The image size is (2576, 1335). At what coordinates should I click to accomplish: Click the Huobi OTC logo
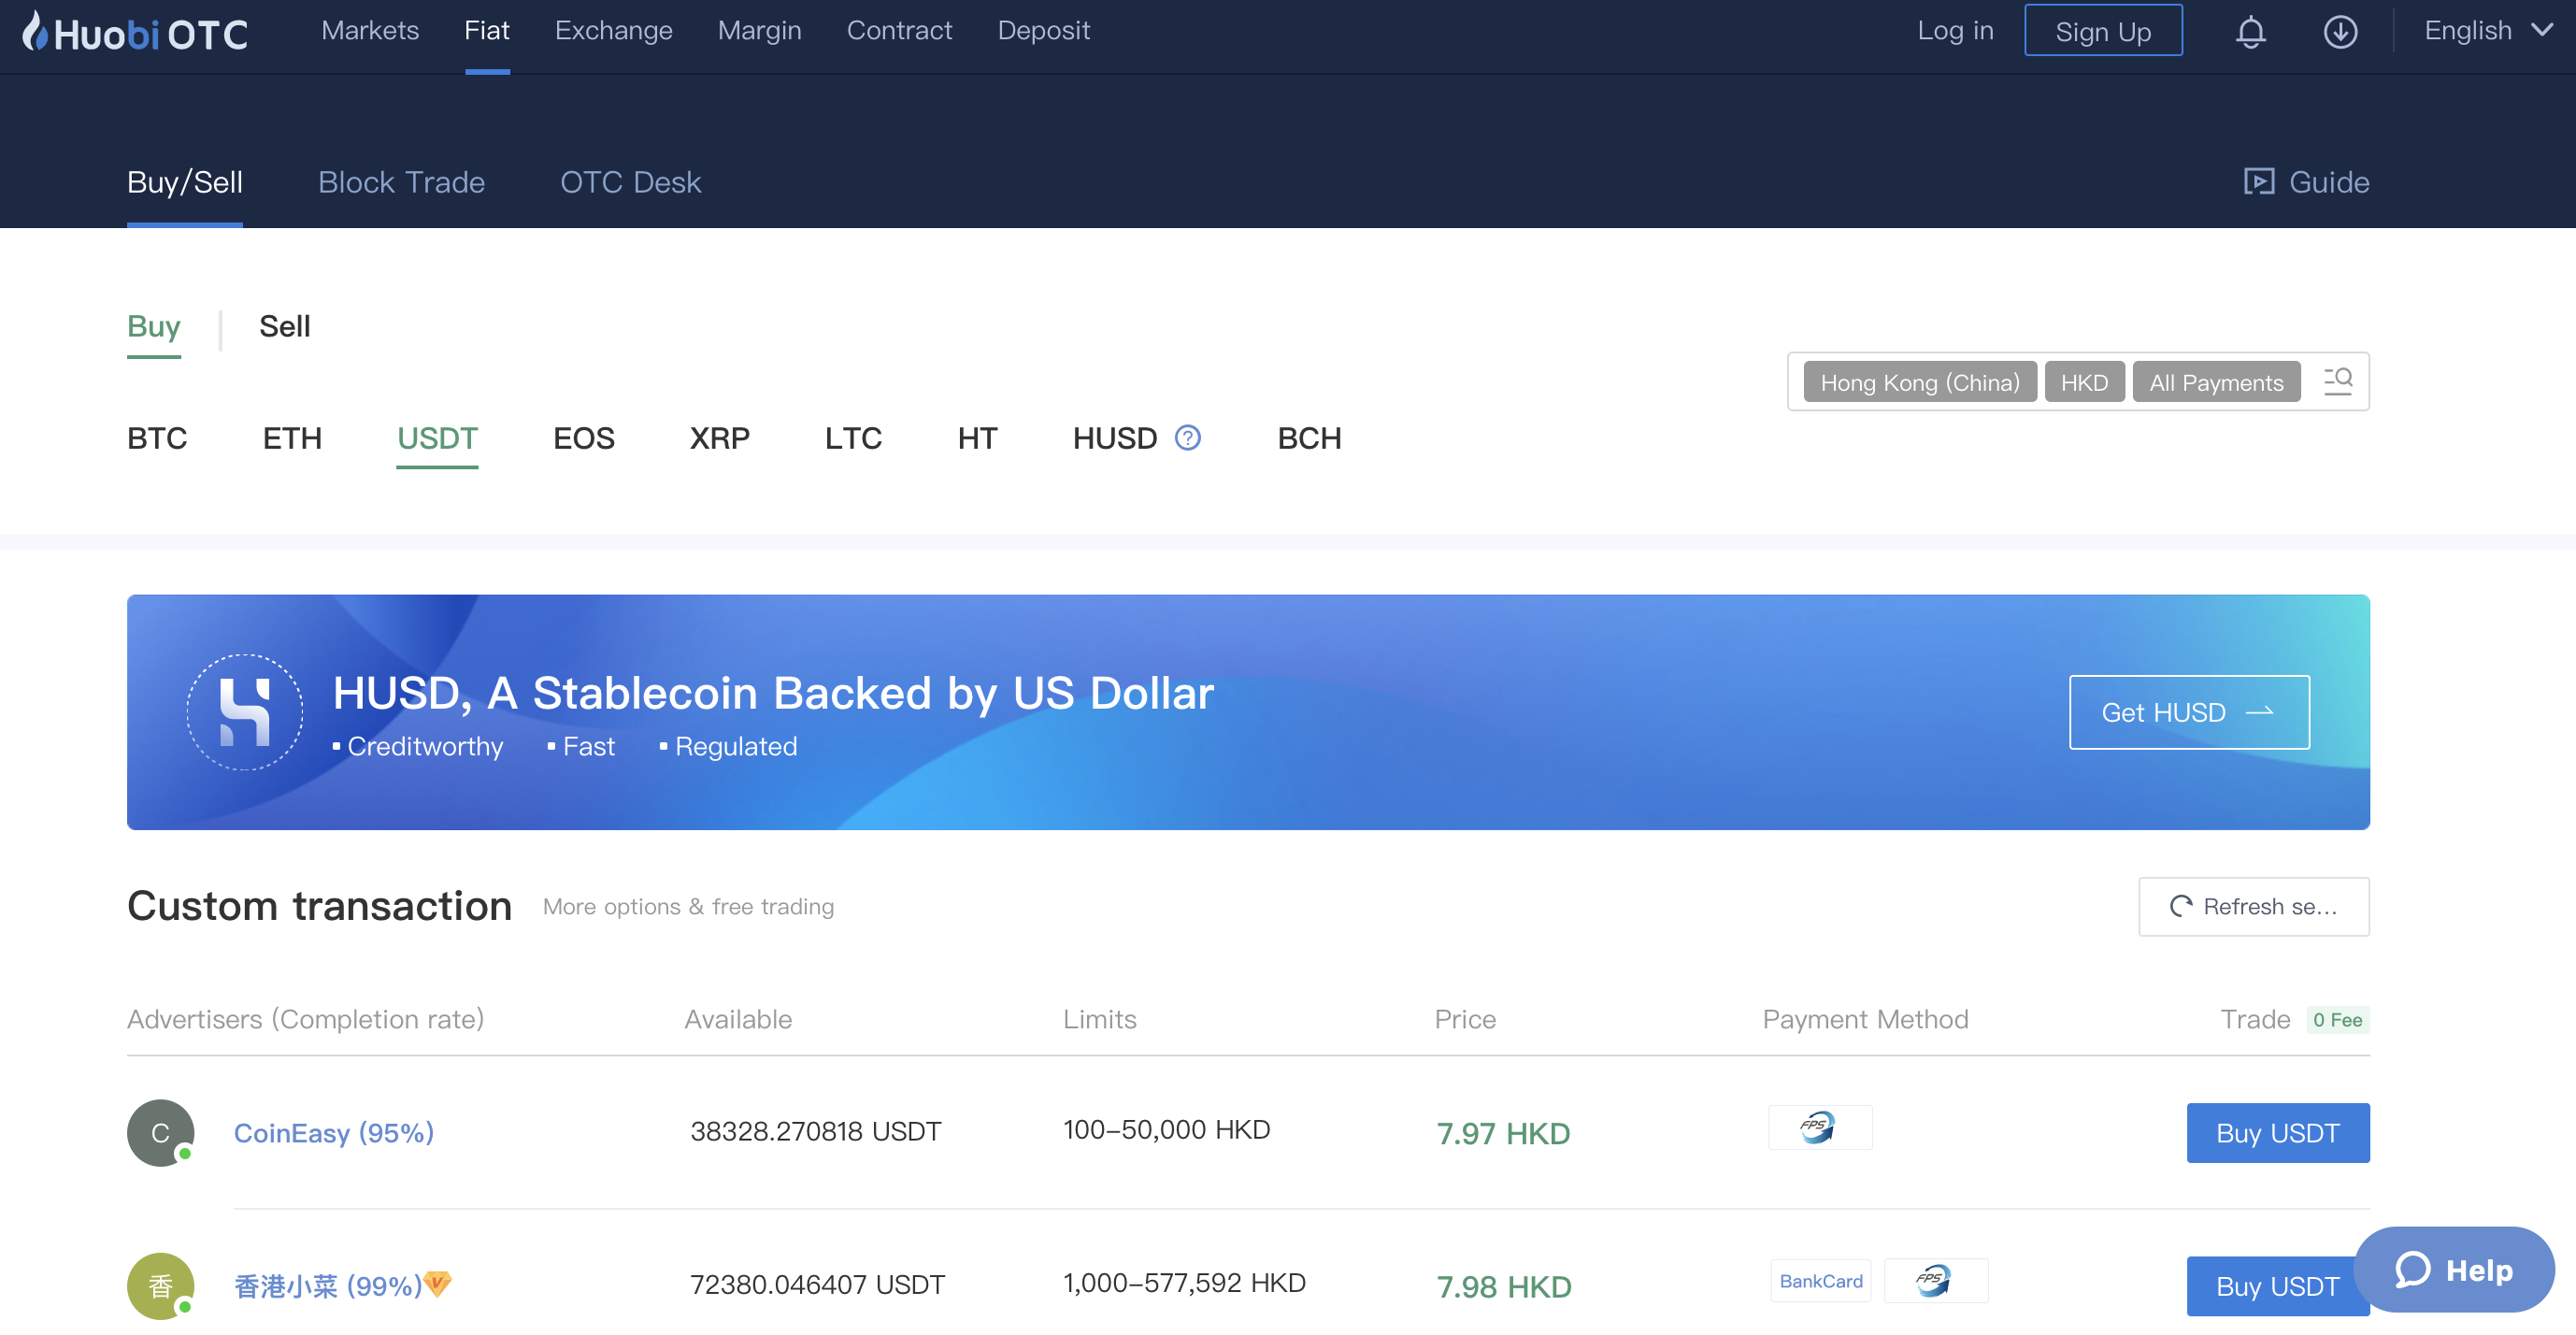[135, 32]
